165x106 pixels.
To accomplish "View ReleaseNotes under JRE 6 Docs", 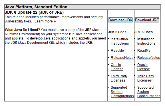I will [x=148, y=58].
